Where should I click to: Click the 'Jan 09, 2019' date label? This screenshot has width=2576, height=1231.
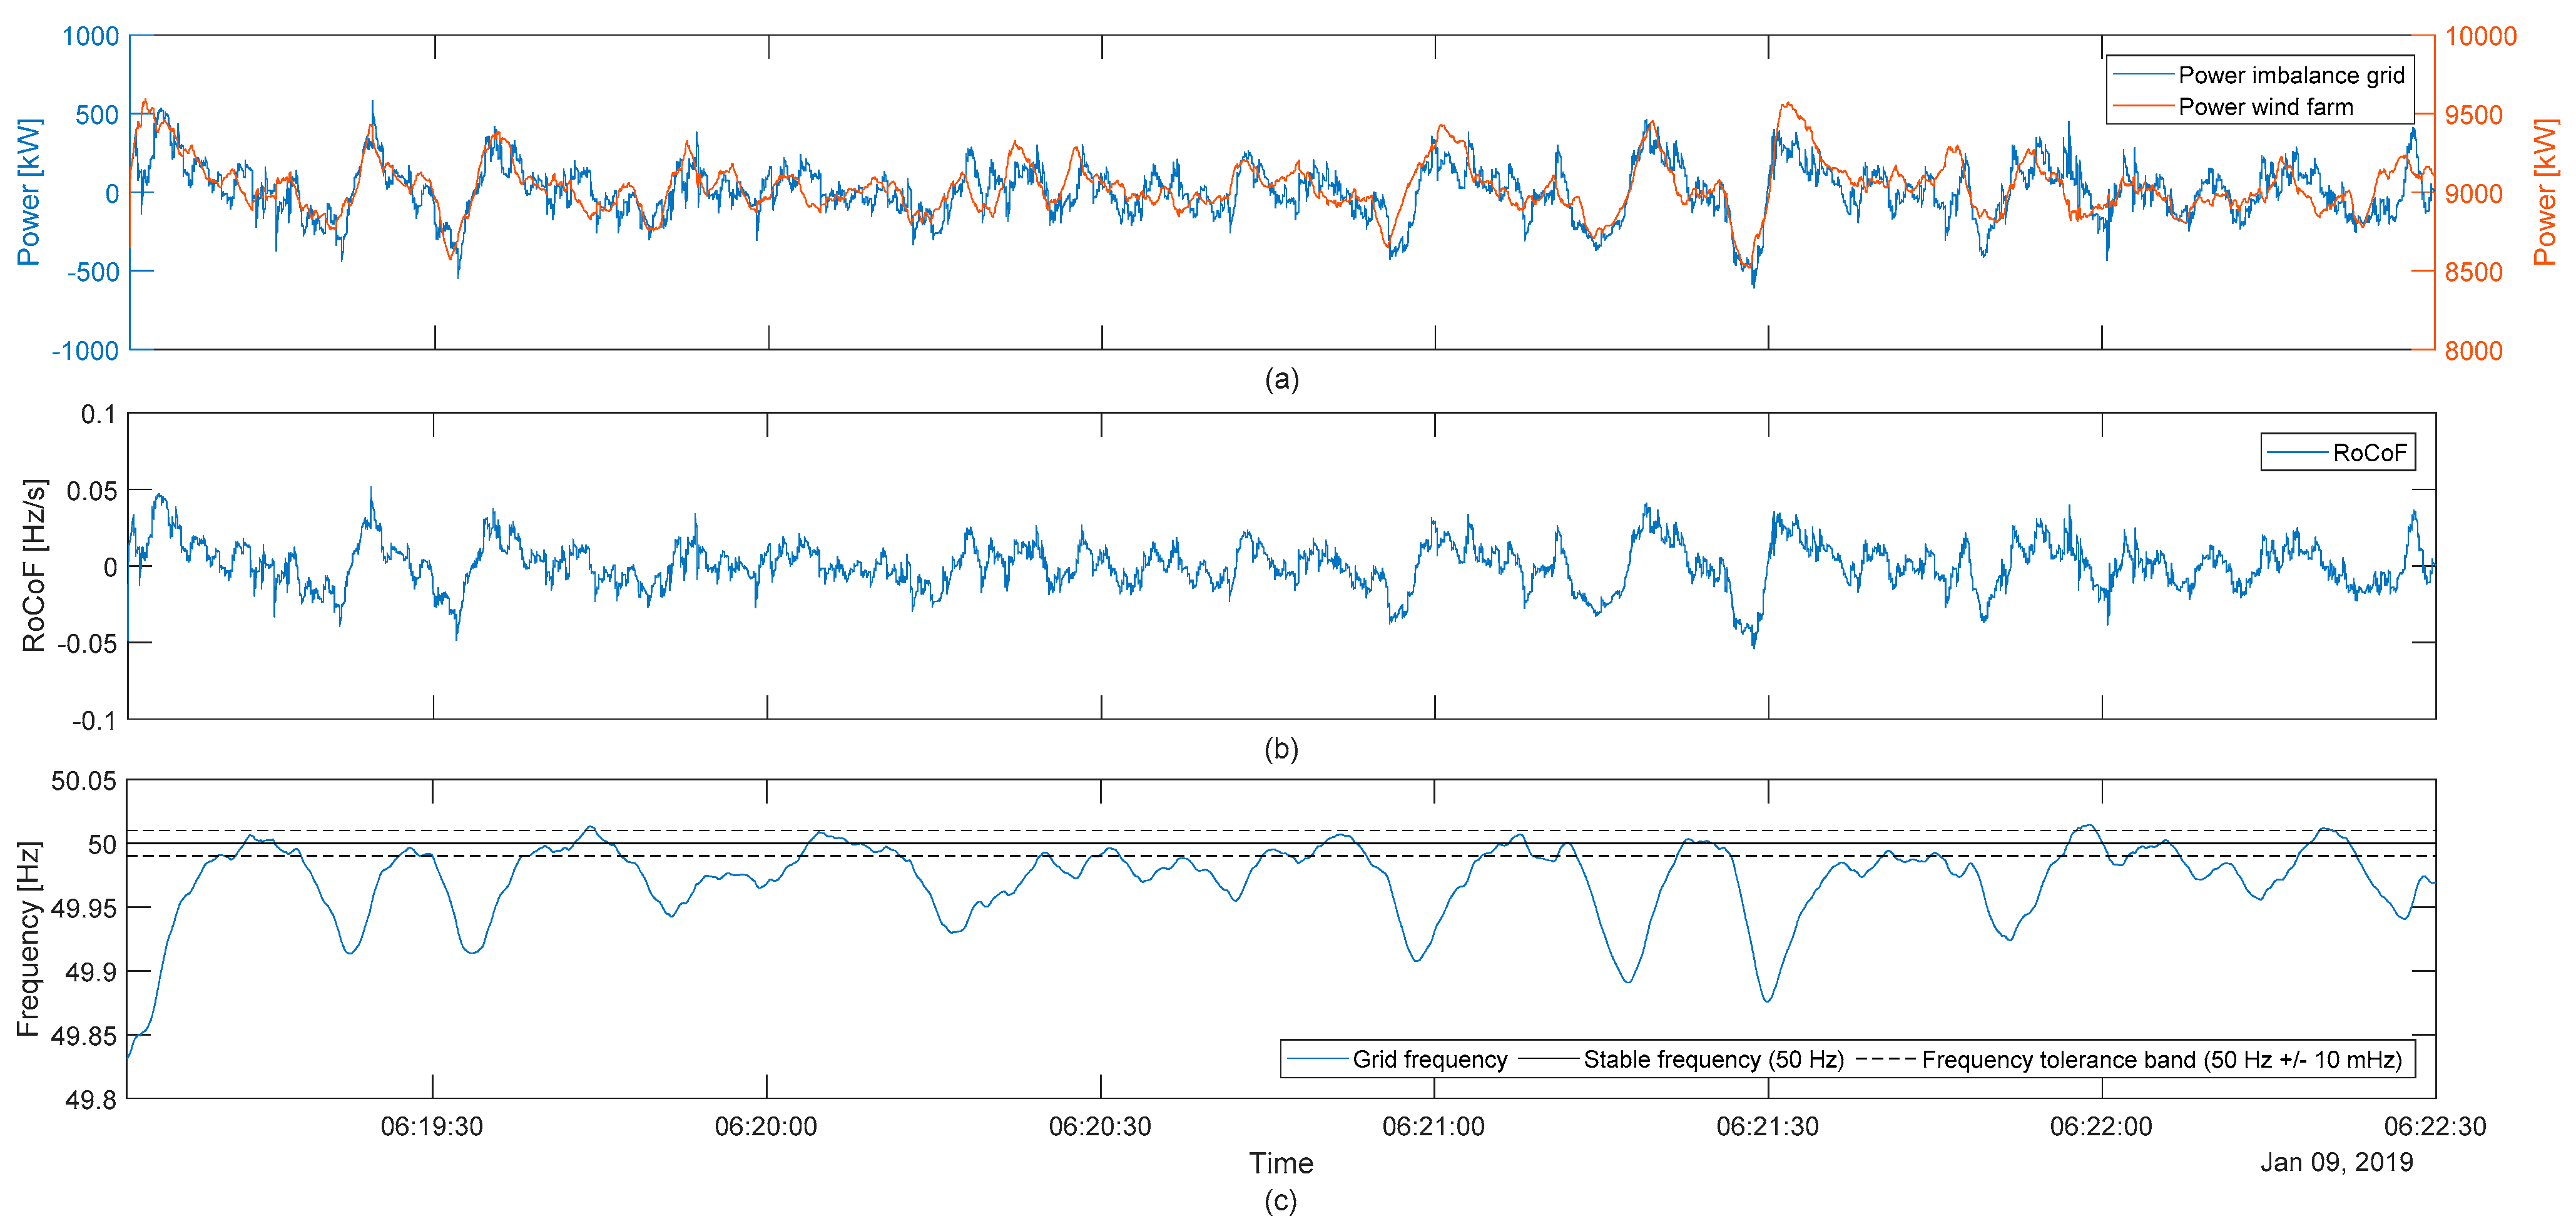(x=2336, y=1162)
